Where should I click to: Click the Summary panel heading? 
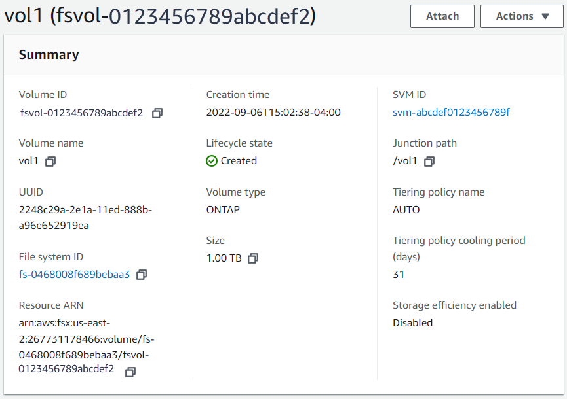(49, 55)
